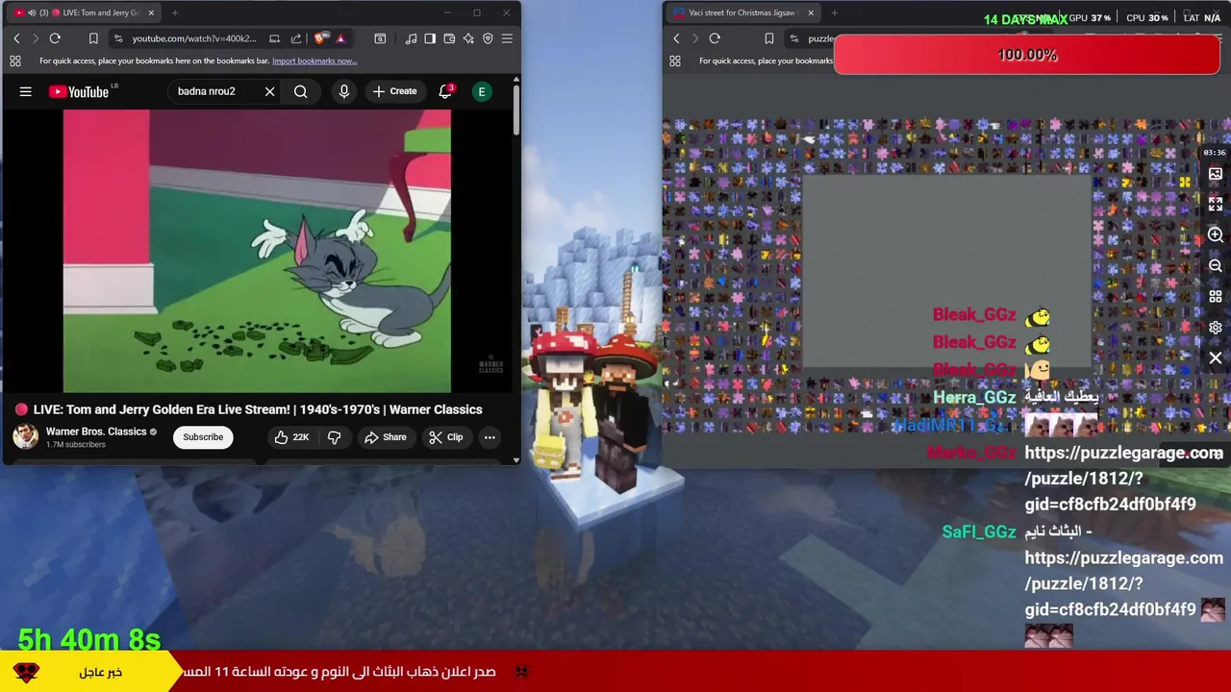Open apps grid in puzzle window bookmarks bar
The height and width of the screenshot is (692, 1231).
675,61
